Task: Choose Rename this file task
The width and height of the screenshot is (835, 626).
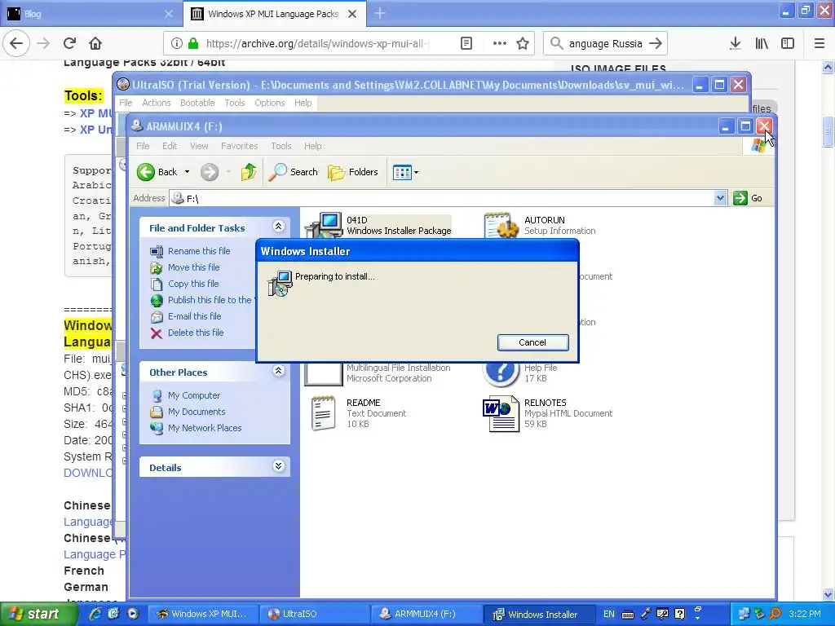Action: (x=199, y=251)
